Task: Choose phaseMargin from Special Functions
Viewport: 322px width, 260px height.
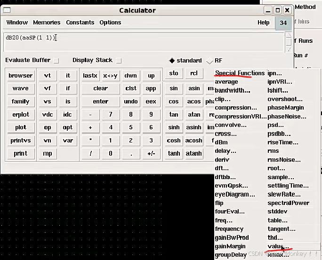Action: (x=286, y=108)
